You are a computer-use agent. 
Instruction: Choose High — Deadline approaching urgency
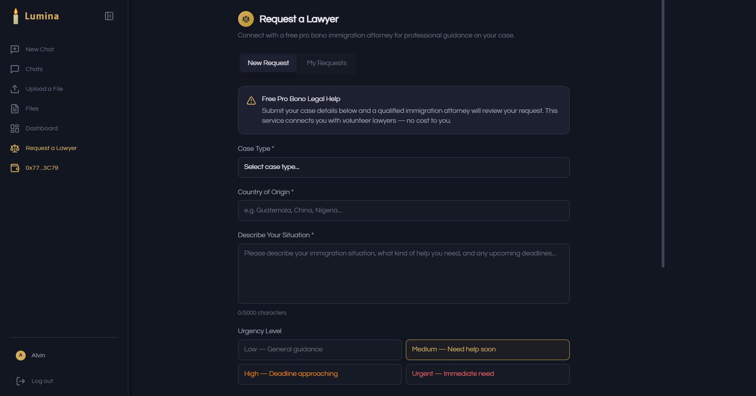pyautogui.click(x=319, y=374)
